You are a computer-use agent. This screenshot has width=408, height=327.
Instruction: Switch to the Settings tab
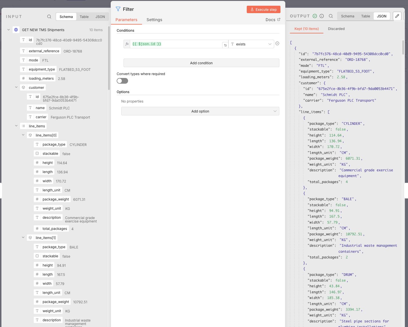point(154,20)
